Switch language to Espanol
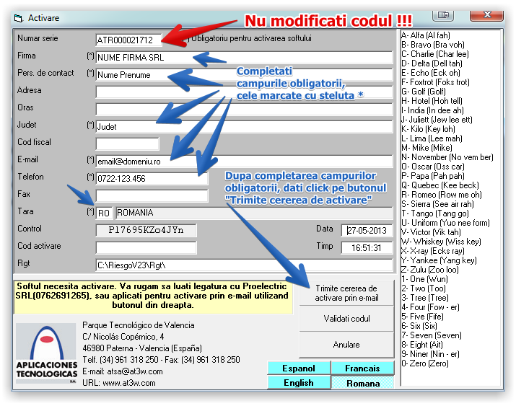Image resolution: width=516 pixels, height=406 pixels. pos(299,369)
